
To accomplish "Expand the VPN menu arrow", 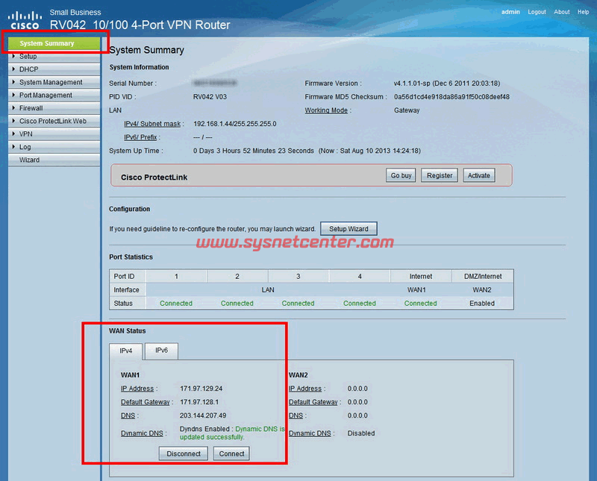I will point(13,133).
